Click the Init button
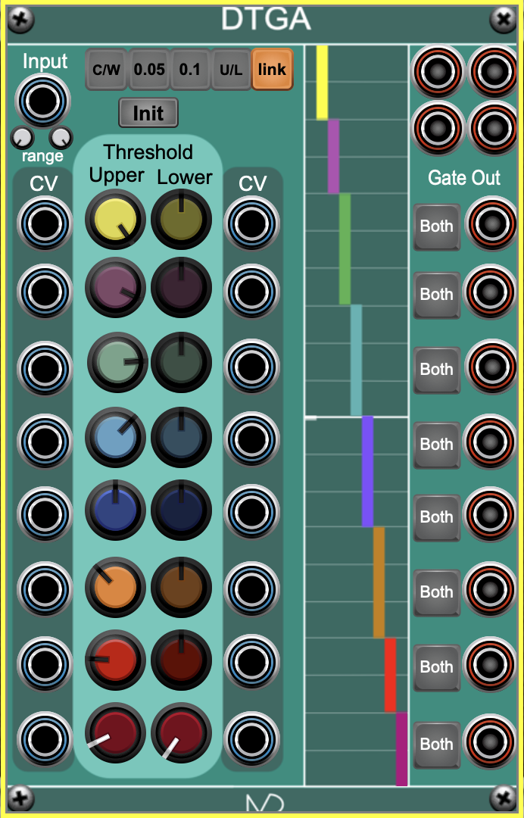The height and width of the screenshot is (818, 524). (148, 113)
